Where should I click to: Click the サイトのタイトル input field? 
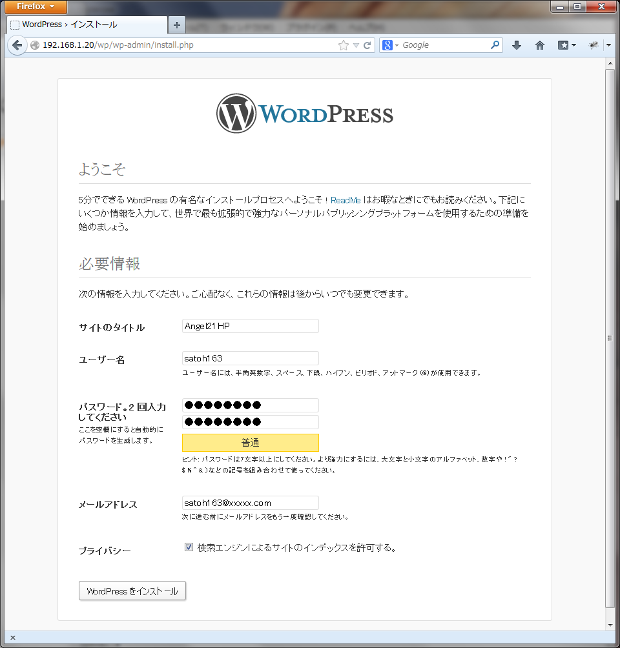tap(250, 326)
